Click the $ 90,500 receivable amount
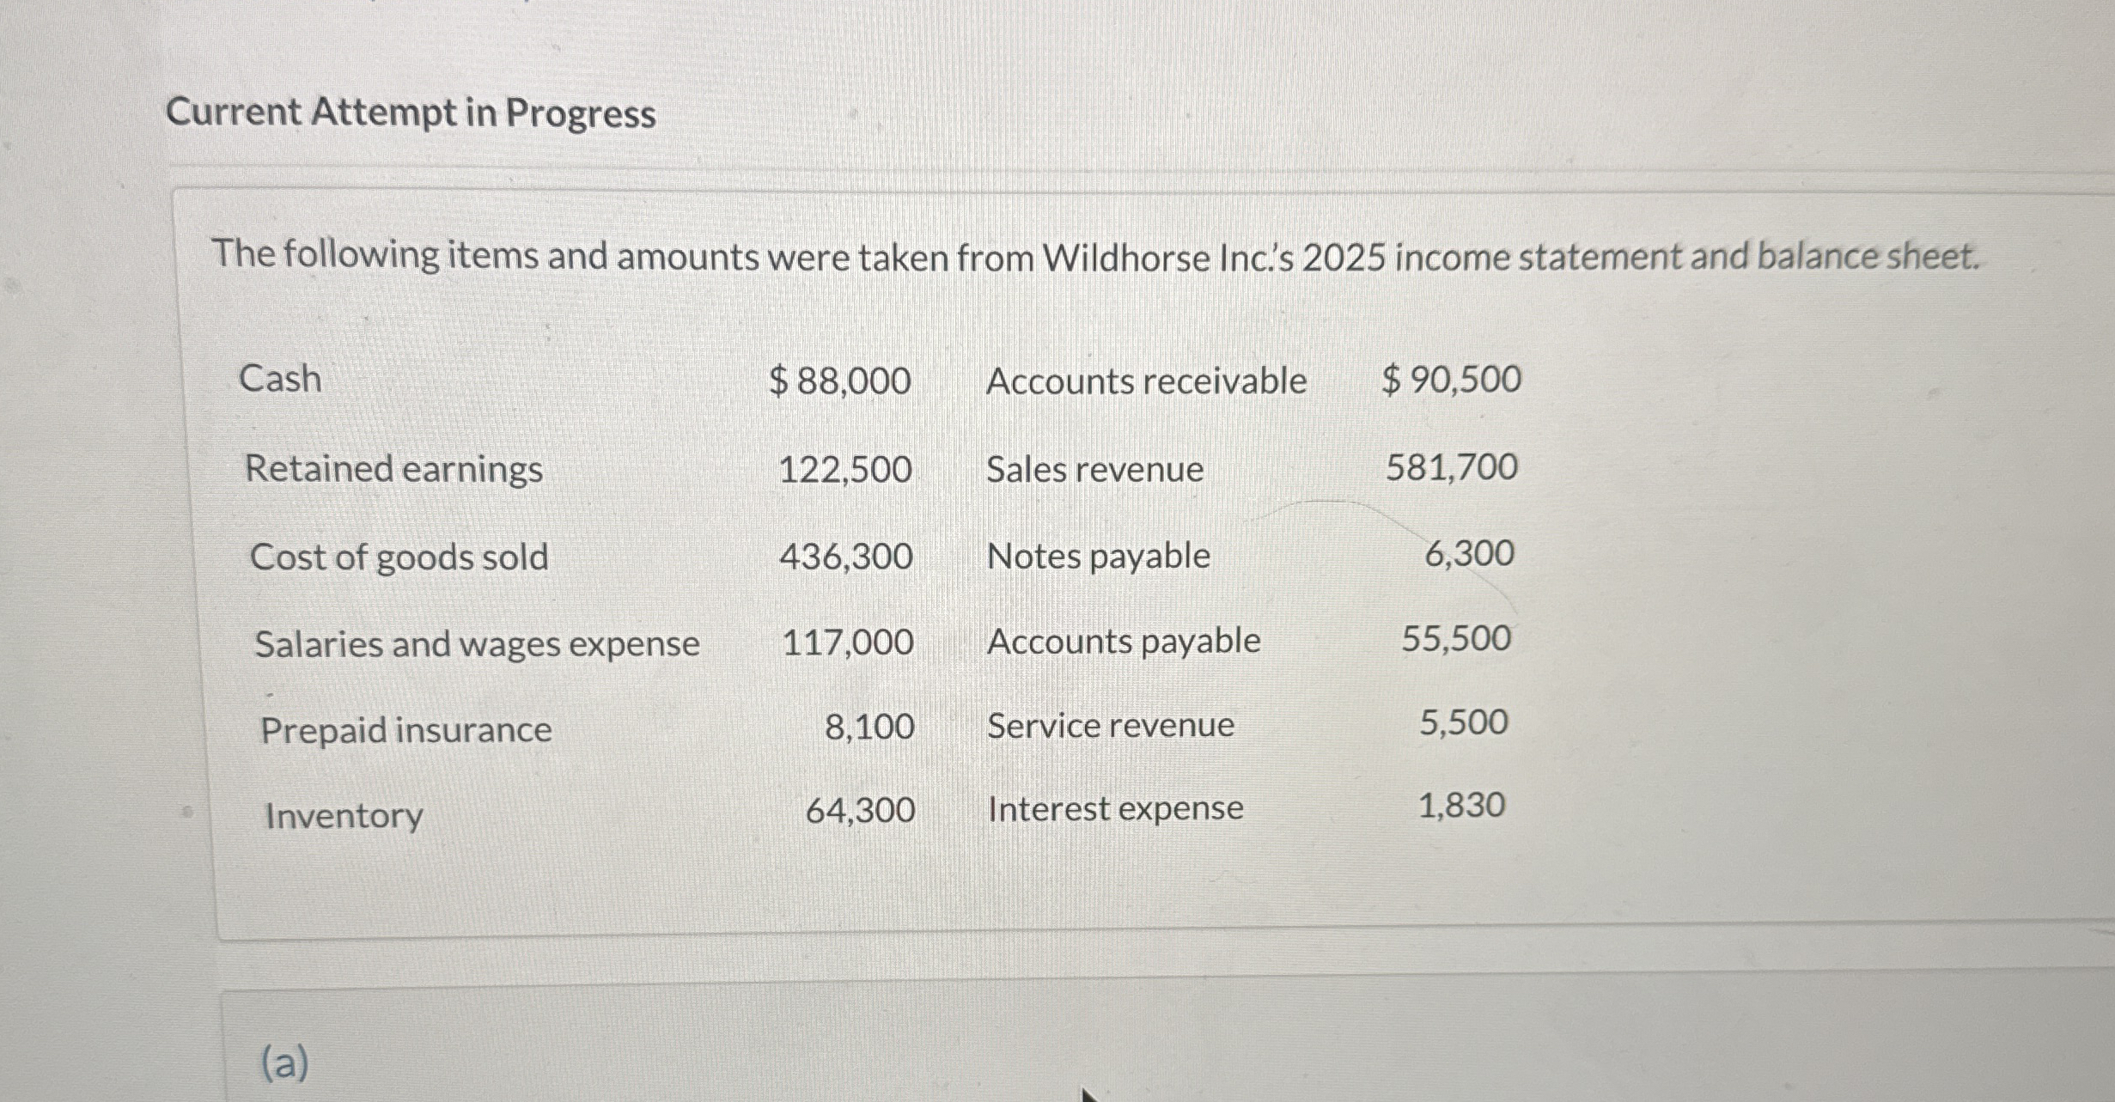The image size is (2115, 1102). [1451, 379]
